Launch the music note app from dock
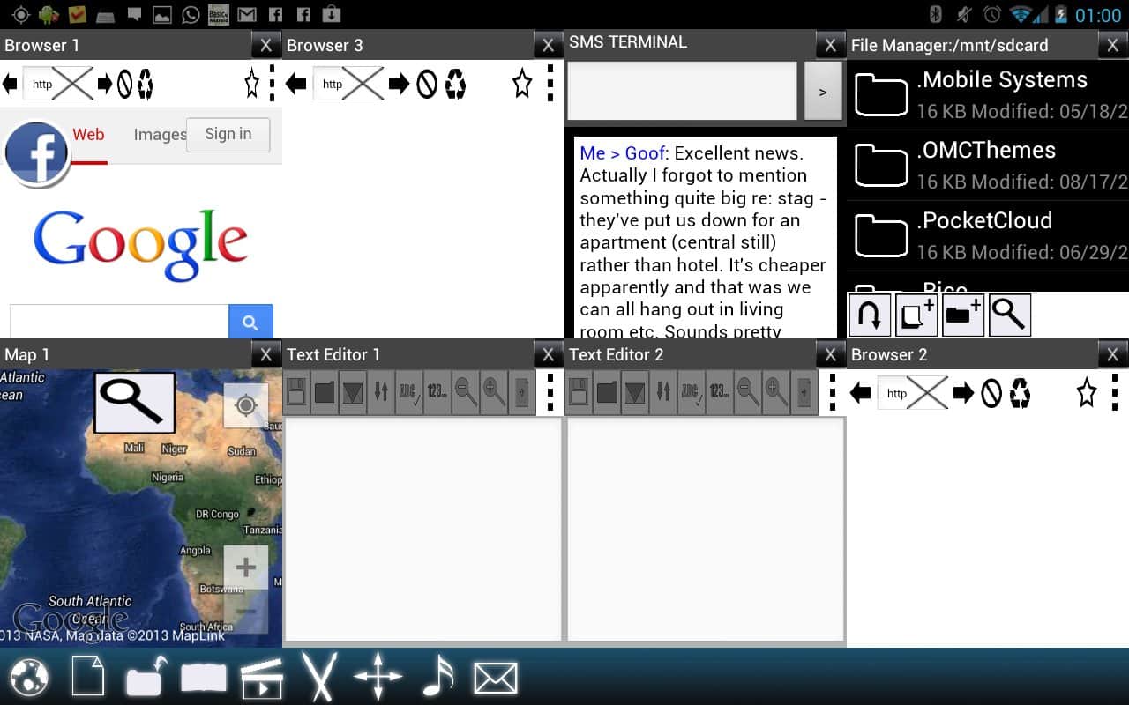 pyautogui.click(x=437, y=678)
